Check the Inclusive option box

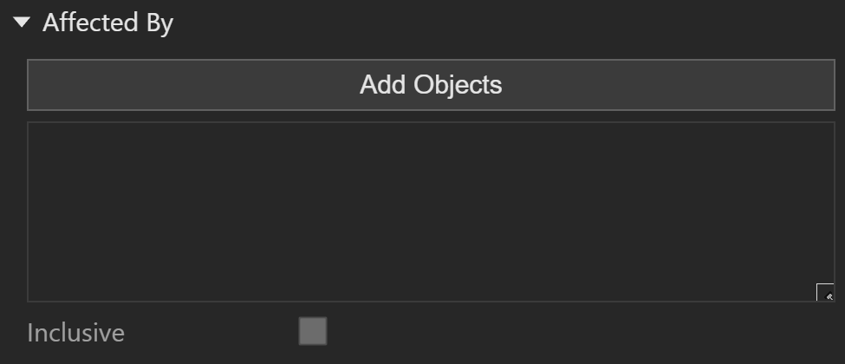[x=313, y=331]
